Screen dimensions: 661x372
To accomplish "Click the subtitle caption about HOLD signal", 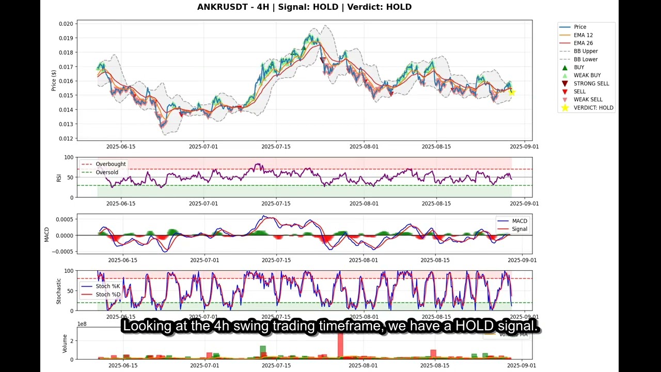I will coord(330,327).
